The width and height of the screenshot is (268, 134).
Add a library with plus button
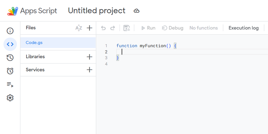pyautogui.click(x=90, y=57)
